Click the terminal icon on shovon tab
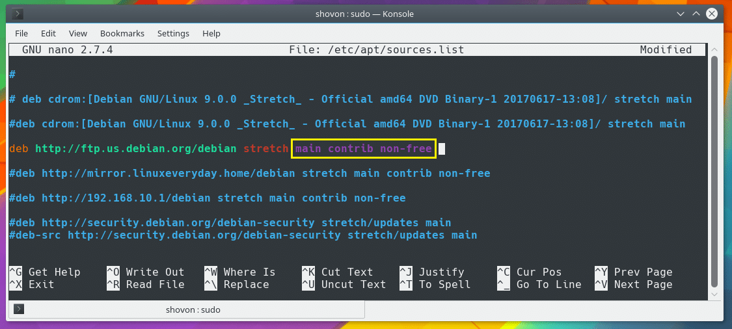The image size is (732, 329). tap(19, 309)
